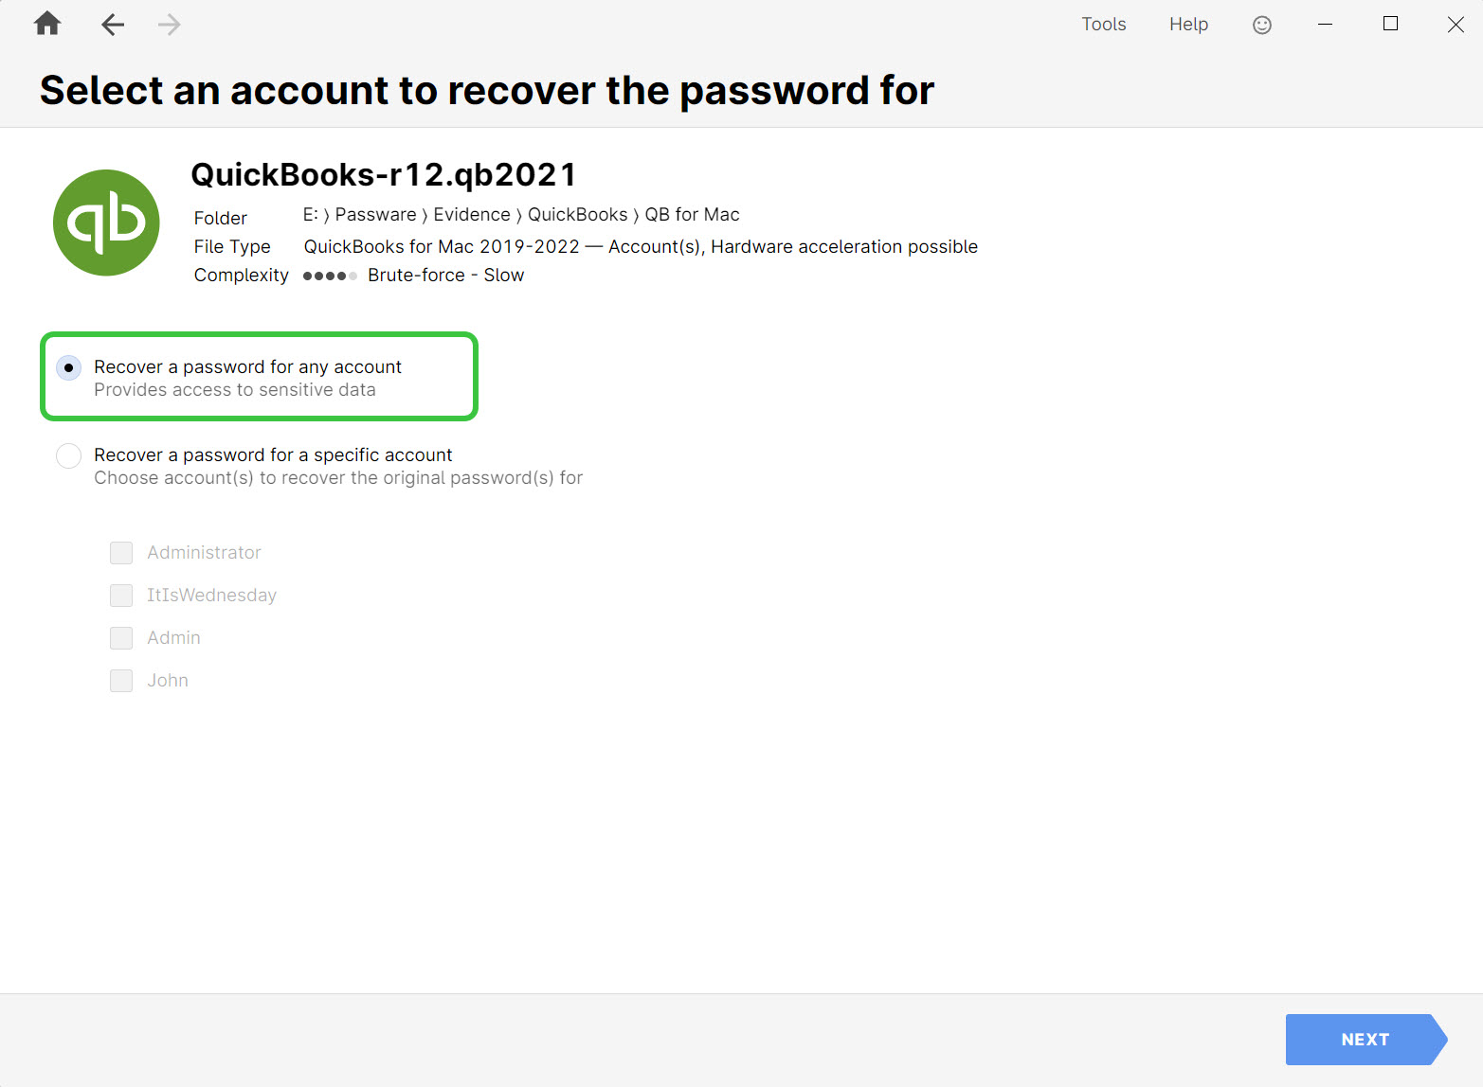1483x1087 pixels.
Task: Open the Help menu
Action: coord(1188,24)
